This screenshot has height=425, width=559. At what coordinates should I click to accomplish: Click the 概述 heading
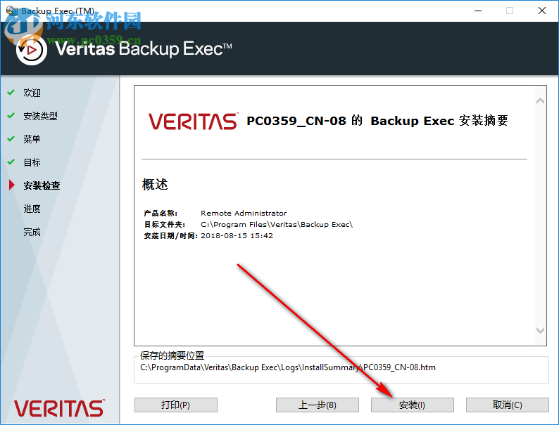click(155, 184)
